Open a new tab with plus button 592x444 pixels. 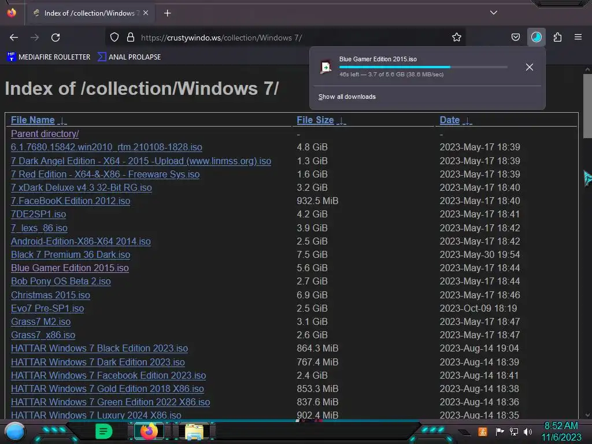(x=167, y=13)
